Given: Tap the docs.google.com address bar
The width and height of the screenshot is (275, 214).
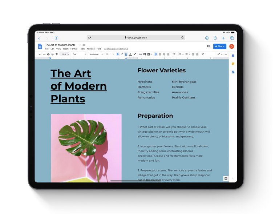Looking at the screenshot, I should (136, 37).
